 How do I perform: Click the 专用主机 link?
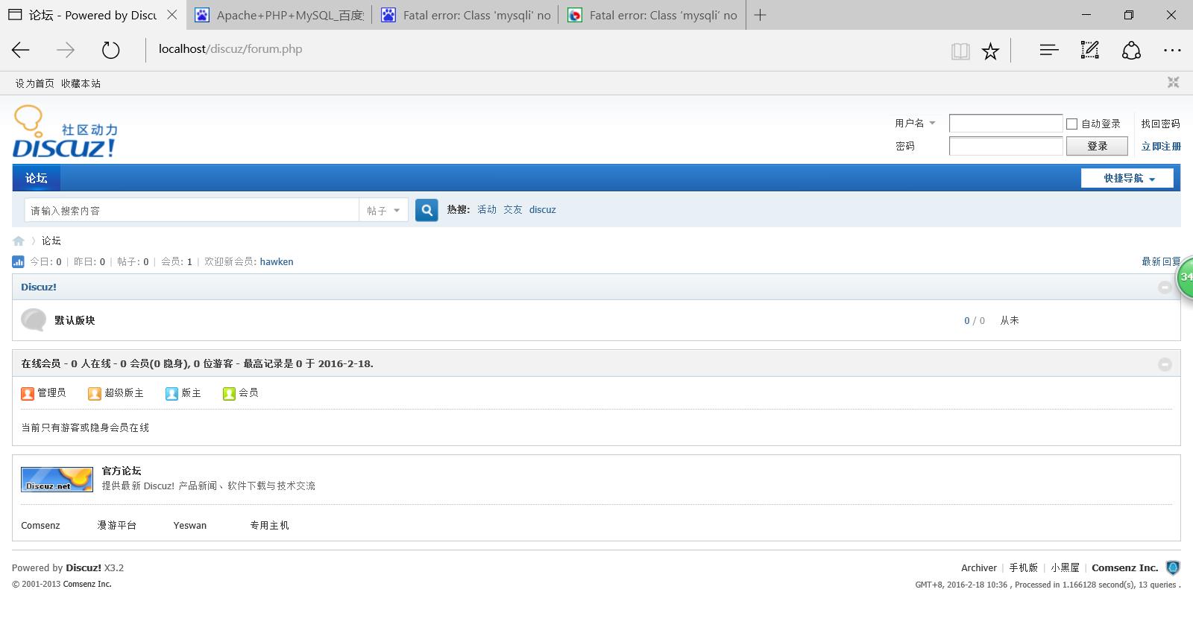269,525
